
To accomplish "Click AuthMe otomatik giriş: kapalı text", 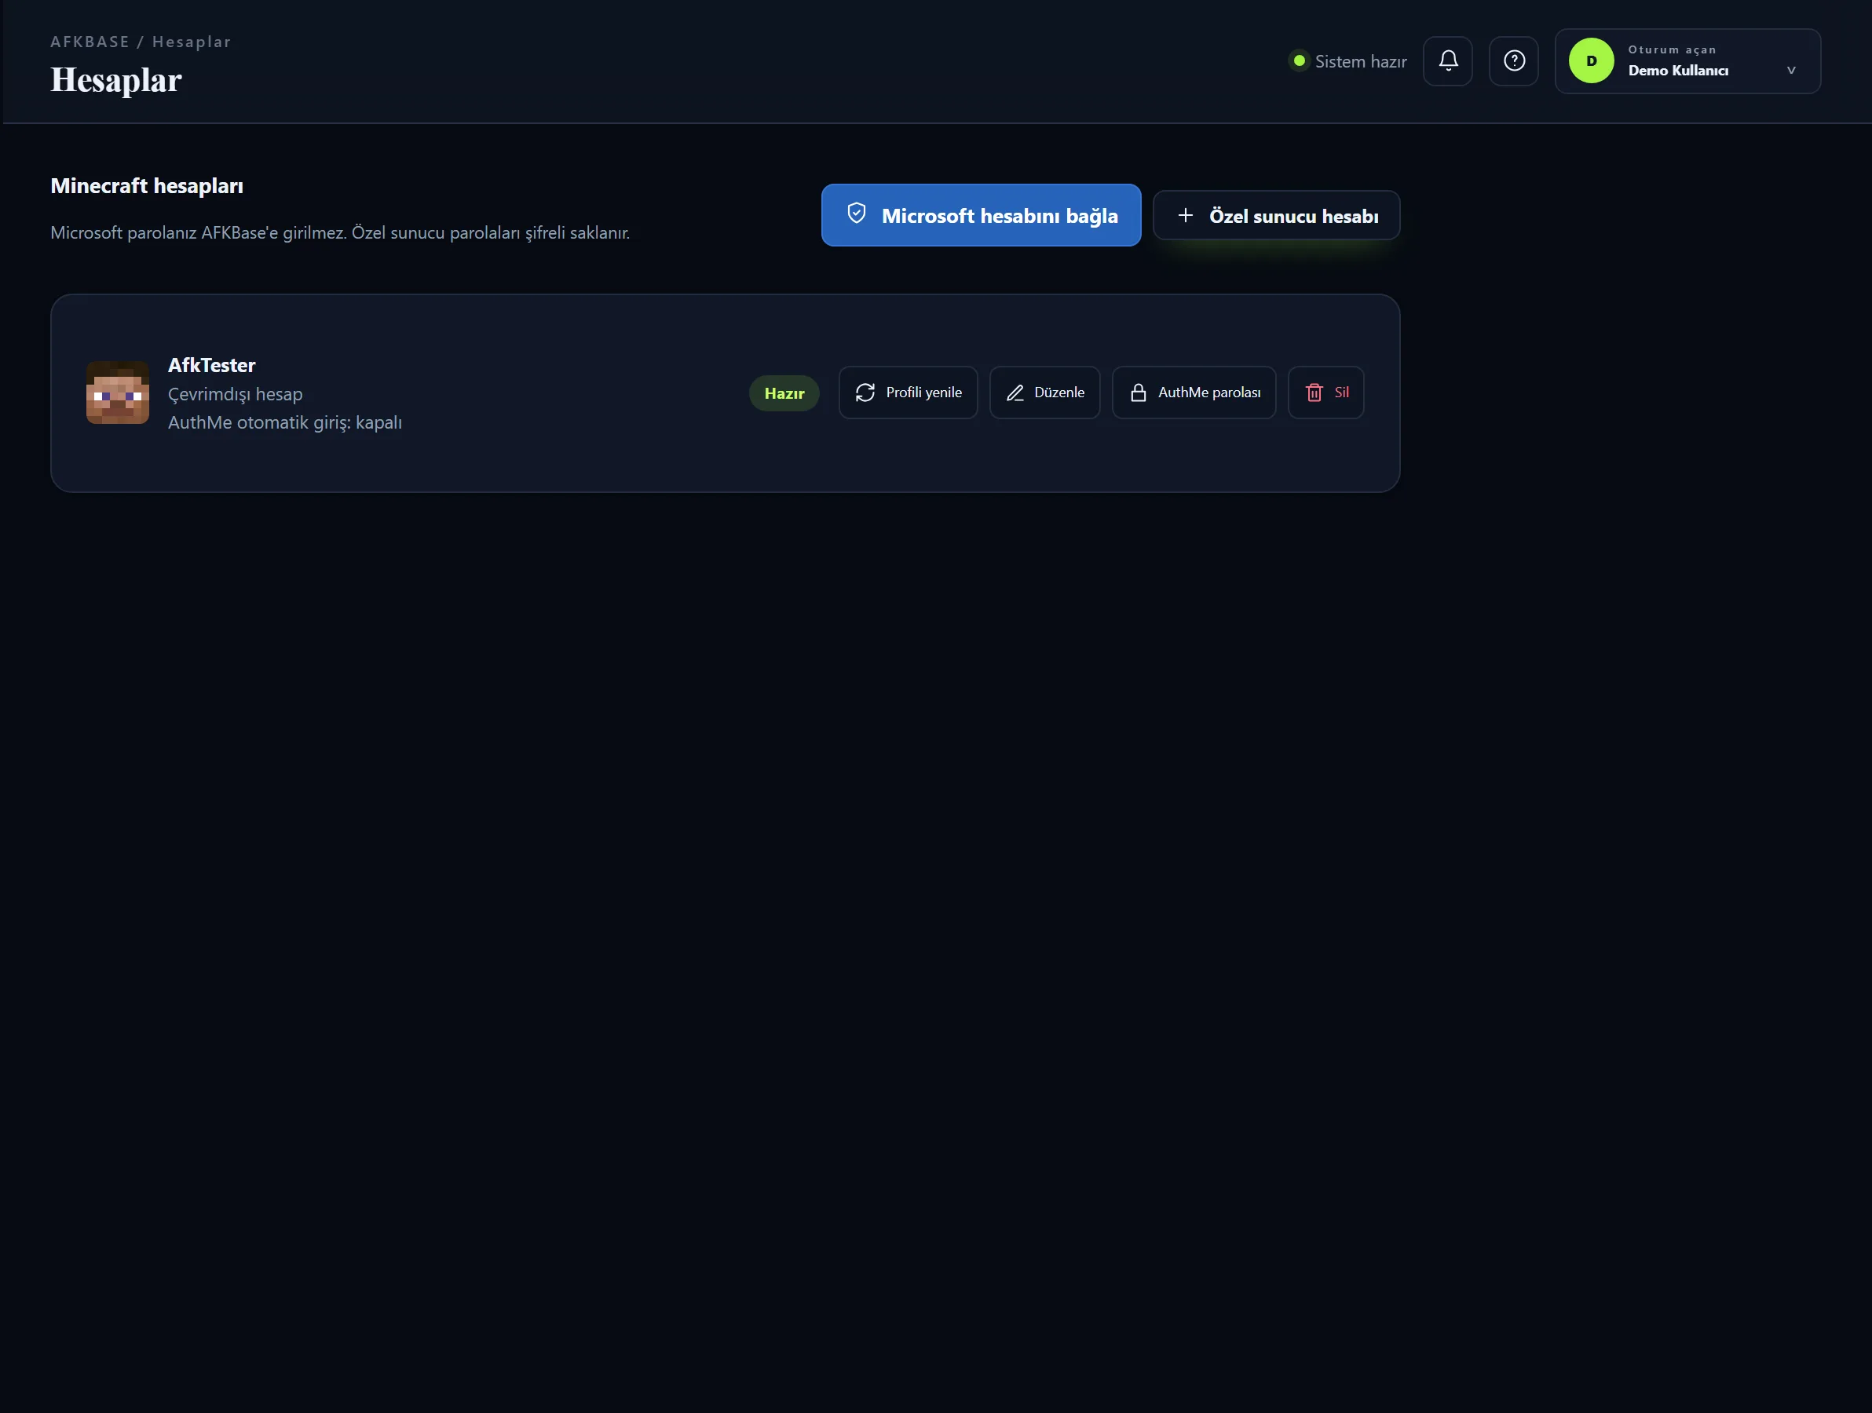I will tap(285, 422).
